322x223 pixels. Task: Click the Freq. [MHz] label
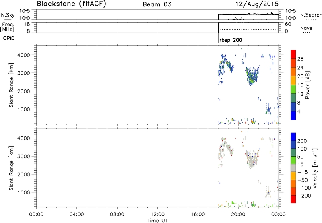click(7, 27)
